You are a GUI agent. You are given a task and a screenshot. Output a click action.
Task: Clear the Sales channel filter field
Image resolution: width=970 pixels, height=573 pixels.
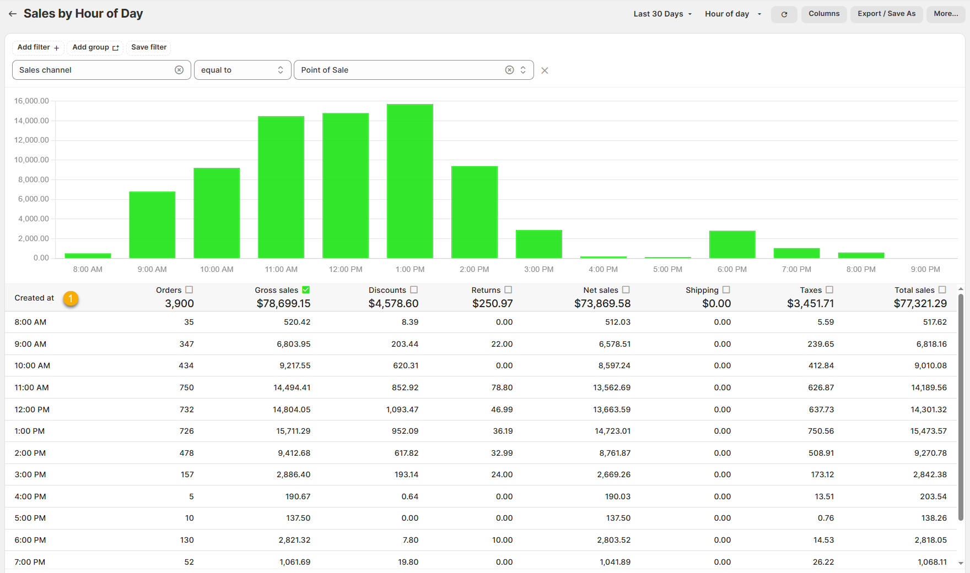[179, 70]
